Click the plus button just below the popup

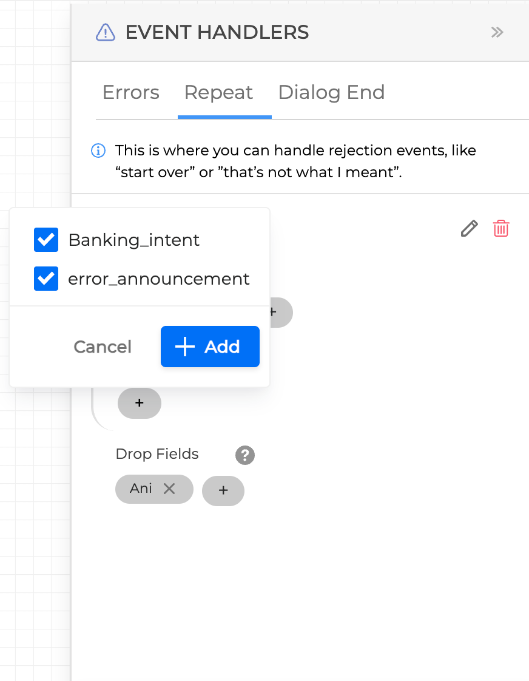coord(140,403)
